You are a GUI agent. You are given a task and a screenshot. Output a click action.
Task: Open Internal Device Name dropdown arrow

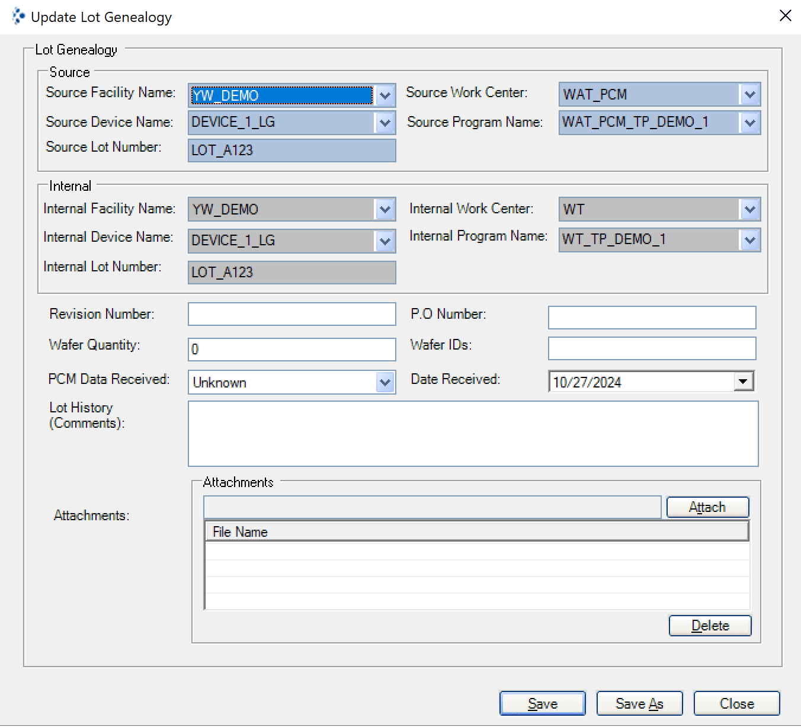pos(385,241)
